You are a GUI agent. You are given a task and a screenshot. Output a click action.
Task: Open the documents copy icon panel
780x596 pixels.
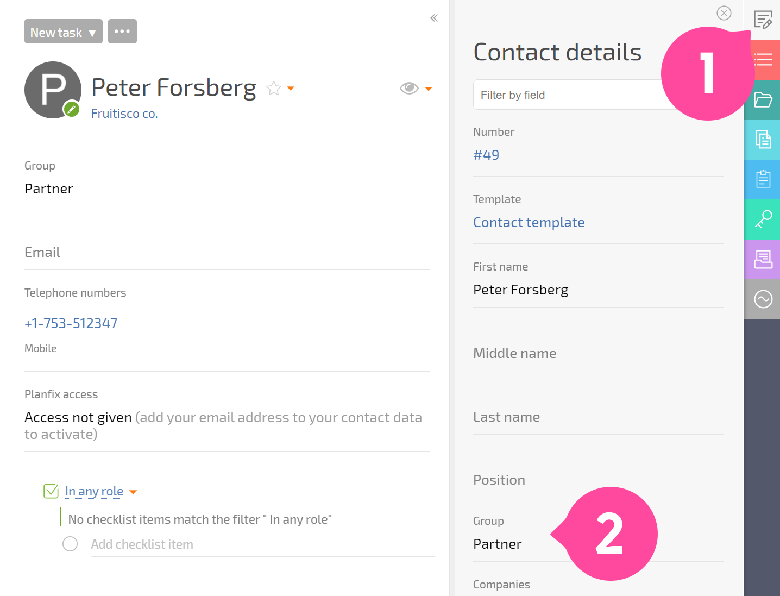763,140
